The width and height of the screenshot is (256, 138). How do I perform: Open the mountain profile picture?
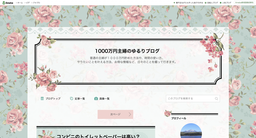[x=191, y=131]
